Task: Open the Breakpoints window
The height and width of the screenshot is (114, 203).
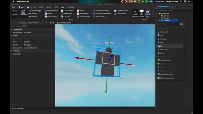Action: click(67, 14)
